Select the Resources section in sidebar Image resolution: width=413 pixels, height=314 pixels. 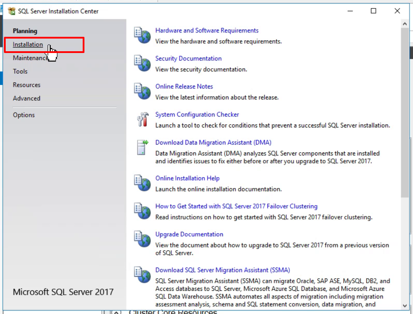click(x=27, y=85)
